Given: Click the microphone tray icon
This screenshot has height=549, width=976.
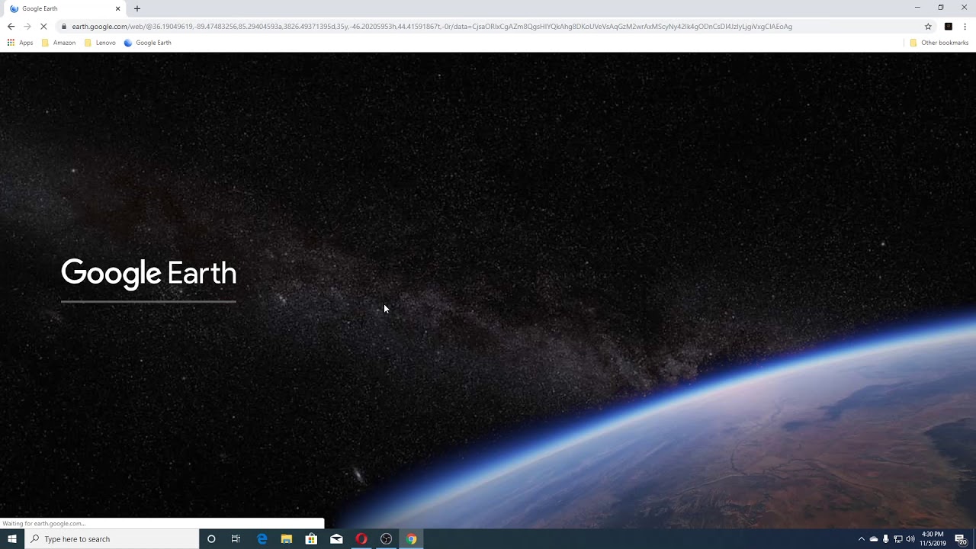Looking at the screenshot, I should pyautogui.click(x=886, y=539).
